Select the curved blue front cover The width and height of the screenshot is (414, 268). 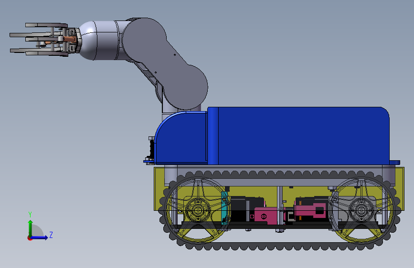pyautogui.click(x=181, y=137)
